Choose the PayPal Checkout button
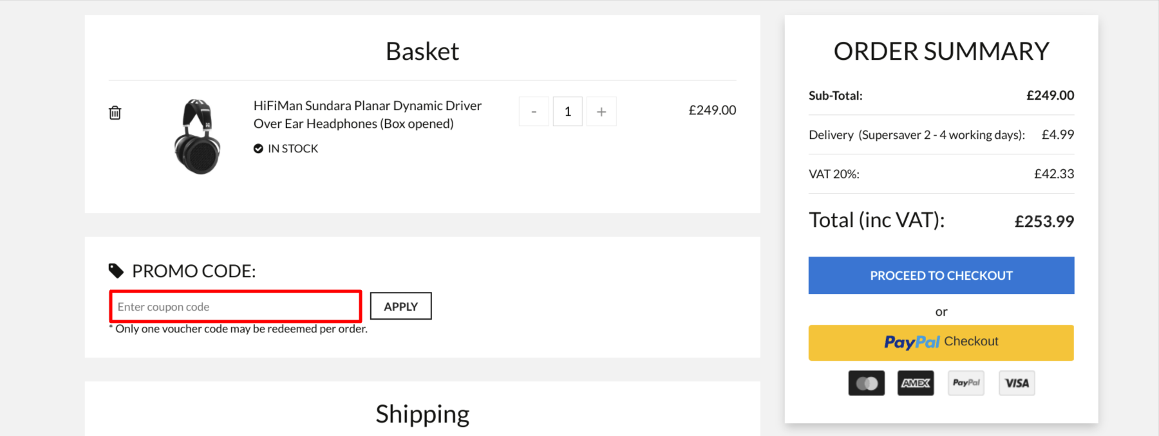 click(941, 342)
